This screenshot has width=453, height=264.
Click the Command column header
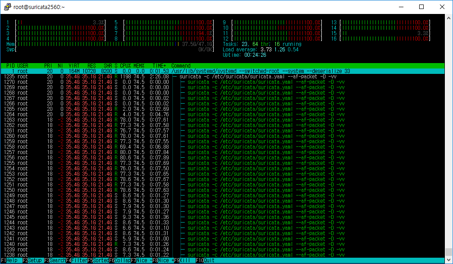click(x=181, y=66)
